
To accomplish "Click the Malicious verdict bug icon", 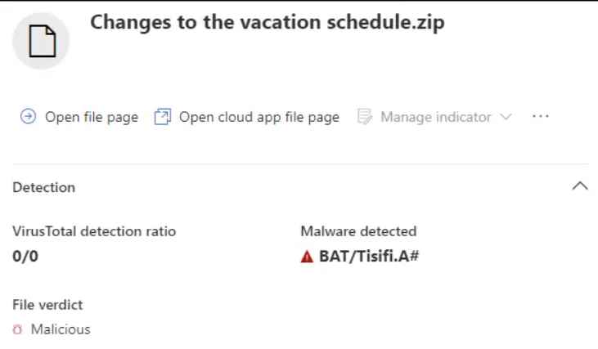I will point(18,330).
